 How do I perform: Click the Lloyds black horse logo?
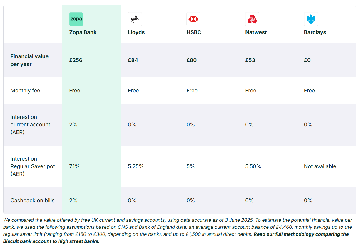pos(135,19)
